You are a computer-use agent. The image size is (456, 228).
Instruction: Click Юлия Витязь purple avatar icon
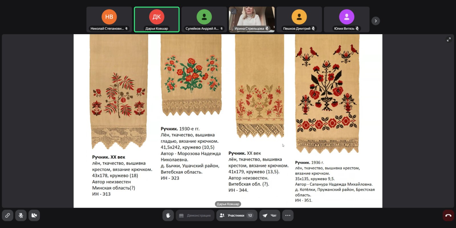click(347, 17)
